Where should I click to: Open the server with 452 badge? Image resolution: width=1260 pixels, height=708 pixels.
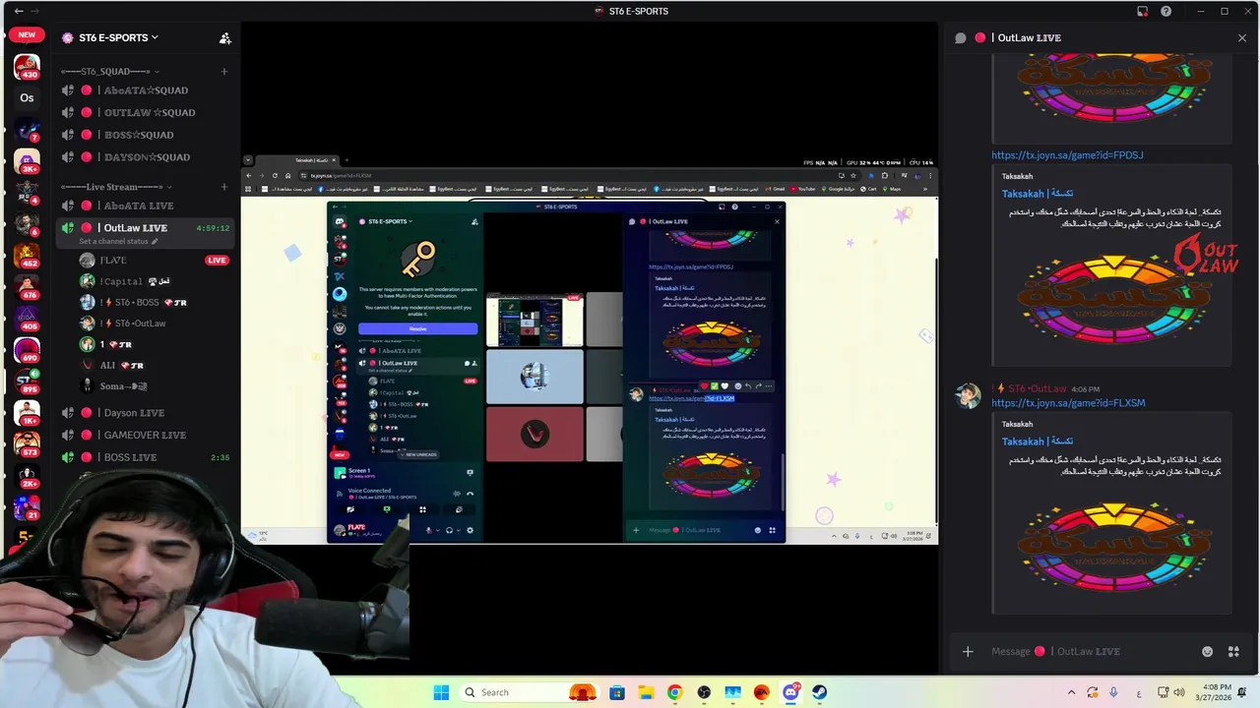[x=27, y=256]
